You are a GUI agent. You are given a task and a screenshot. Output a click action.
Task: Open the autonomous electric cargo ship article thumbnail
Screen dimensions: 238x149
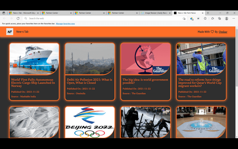(x=34, y=59)
